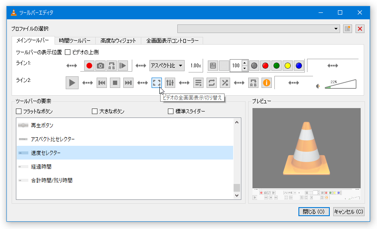
Task: Click the orange info icon
Action: pyautogui.click(x=266, y=83)
